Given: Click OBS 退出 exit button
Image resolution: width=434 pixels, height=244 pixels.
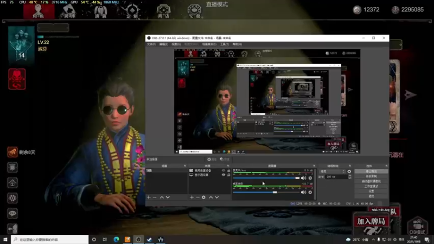Looking at the screenshot, I should click(x=371, y=196).
